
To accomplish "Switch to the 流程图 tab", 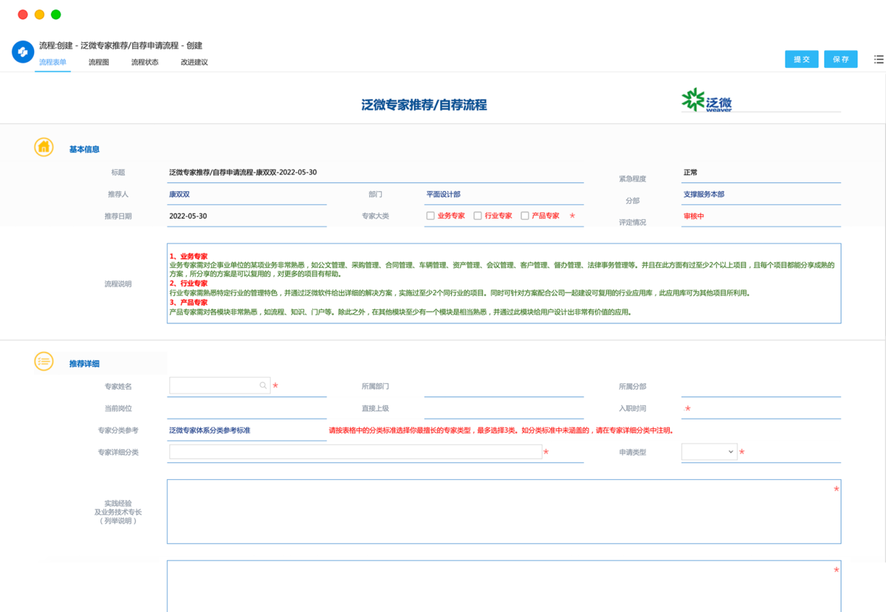I will [99, 62].
